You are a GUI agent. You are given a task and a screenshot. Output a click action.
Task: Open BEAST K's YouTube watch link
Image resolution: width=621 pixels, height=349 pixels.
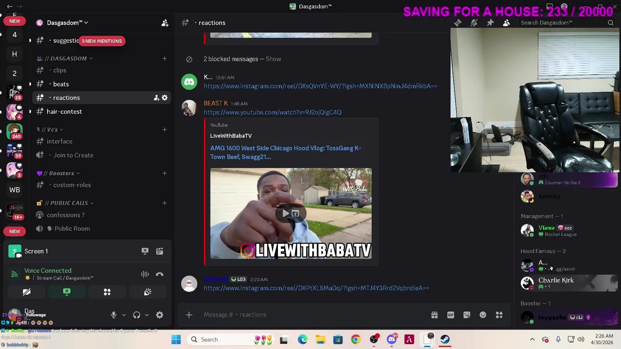pos(273,112)
